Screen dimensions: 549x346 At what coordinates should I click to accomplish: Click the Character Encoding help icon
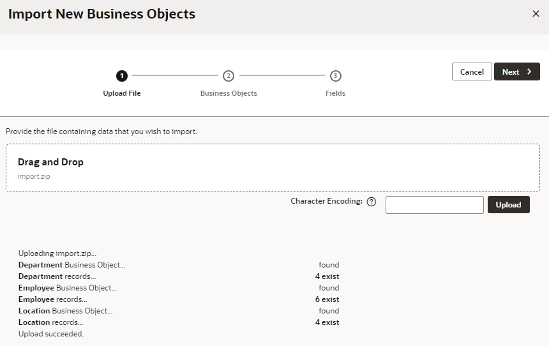pos(372,202)
